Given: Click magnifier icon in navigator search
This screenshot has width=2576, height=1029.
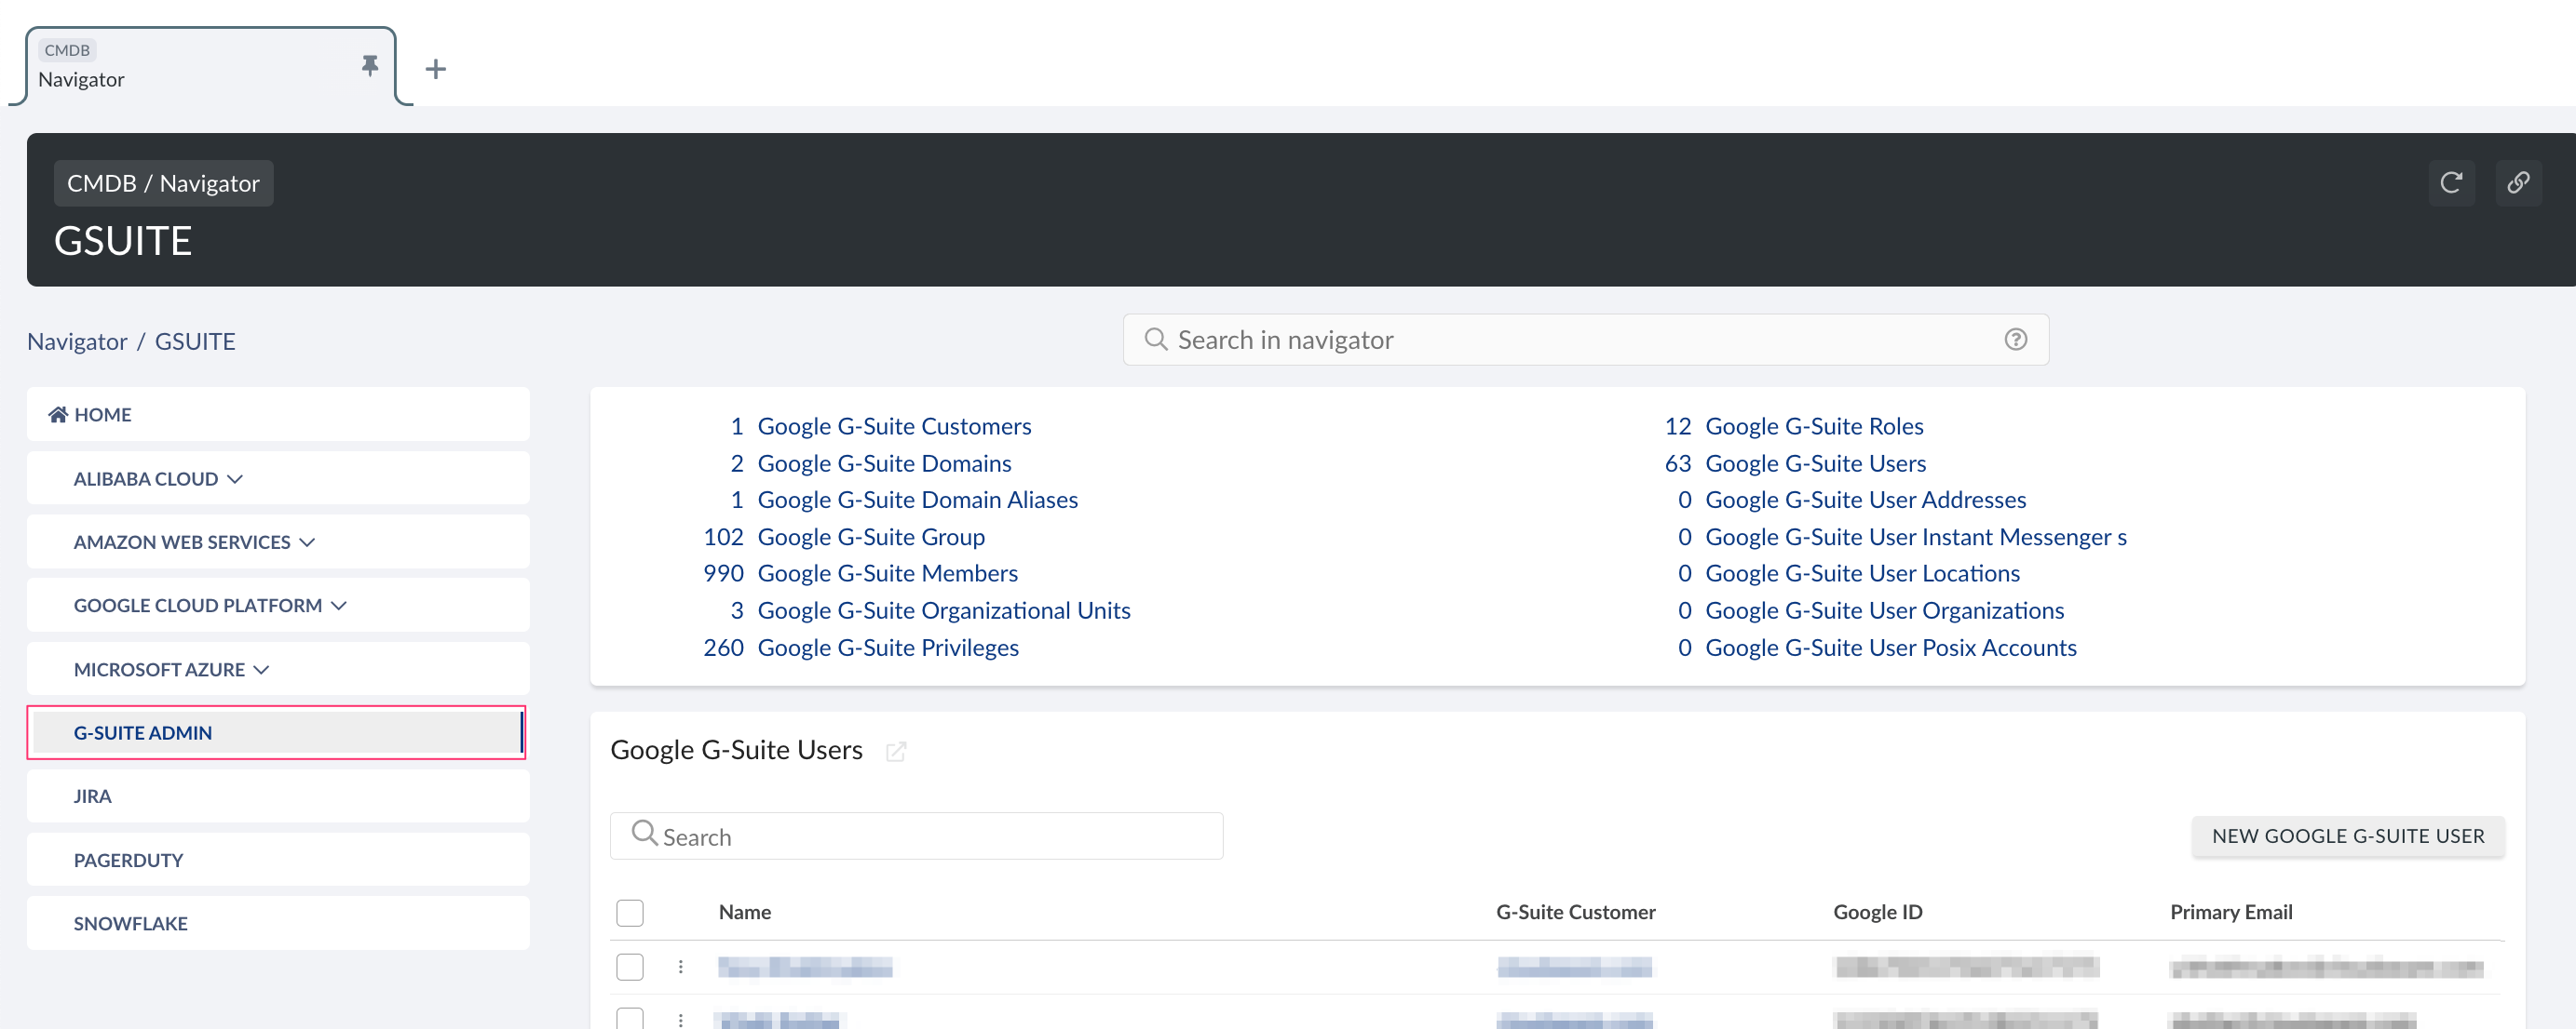Looking at the screenshot, I should pyautogui.click(x=1155, y=340).
